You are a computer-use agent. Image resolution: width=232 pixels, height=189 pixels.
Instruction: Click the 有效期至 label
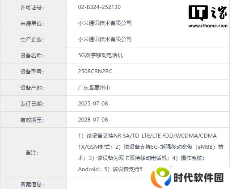(32, 120)
